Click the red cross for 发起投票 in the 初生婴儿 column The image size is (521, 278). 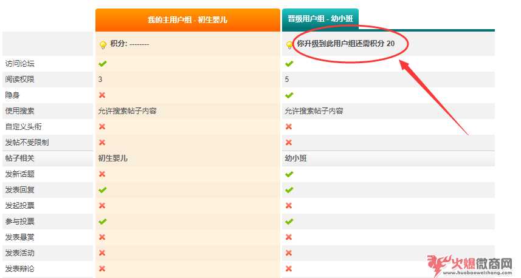pos(102,206)
